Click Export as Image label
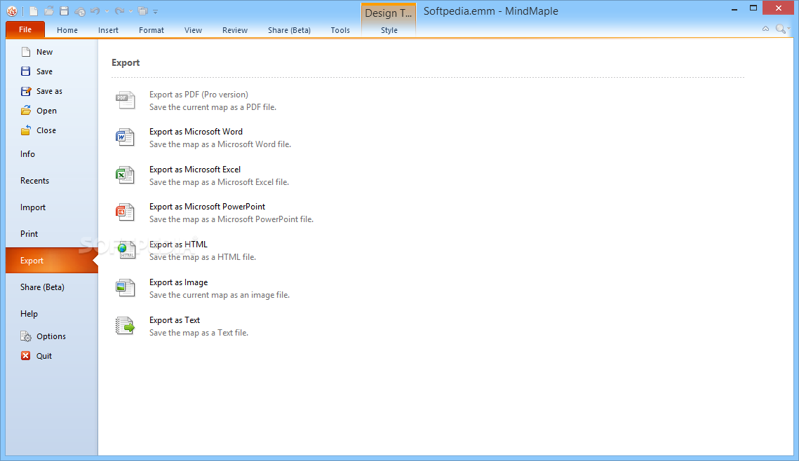 (178, 282)
